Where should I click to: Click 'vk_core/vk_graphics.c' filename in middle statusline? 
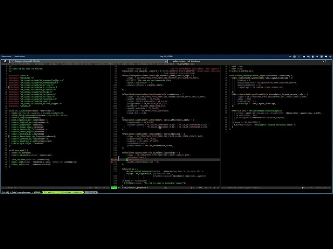coord(136,188)
